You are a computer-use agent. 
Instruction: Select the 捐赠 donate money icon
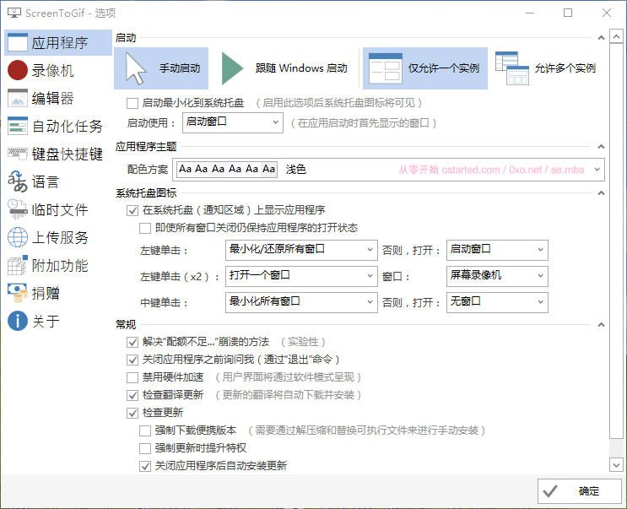[x=18, y=293]
